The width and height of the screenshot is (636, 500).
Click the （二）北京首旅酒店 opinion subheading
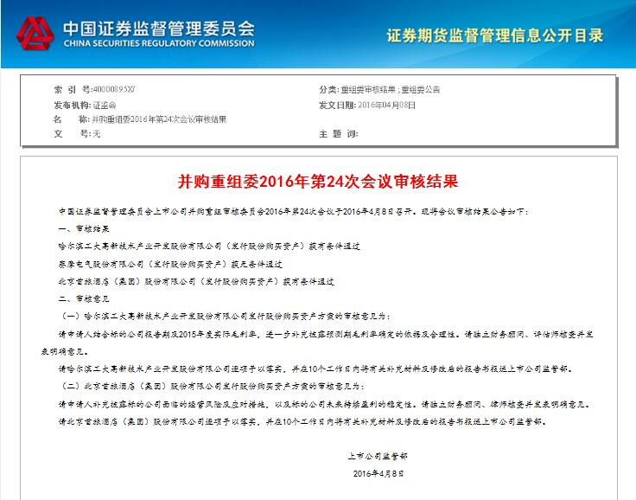(x=213, y=386)
